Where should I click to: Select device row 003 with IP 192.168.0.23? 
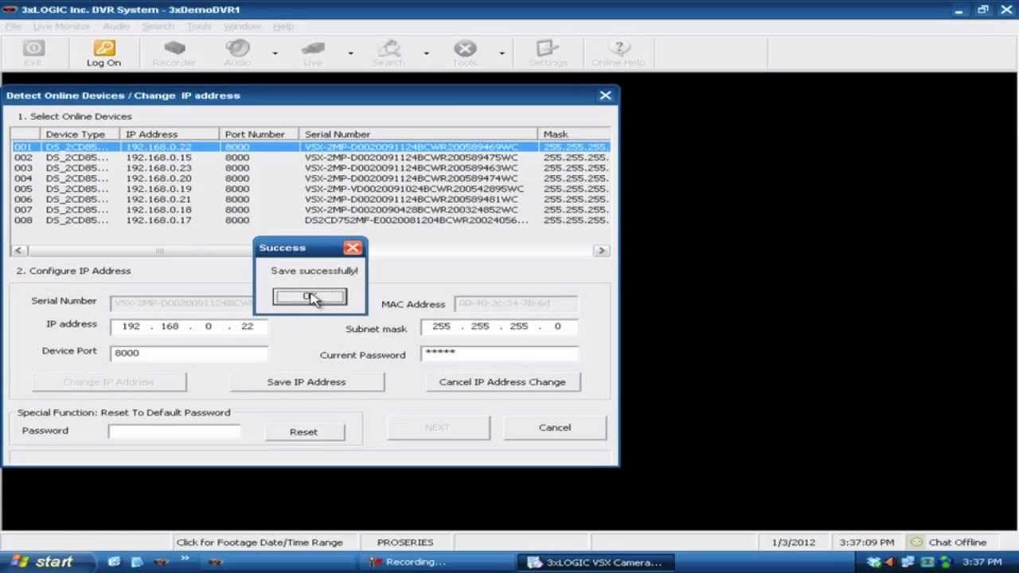tap(310, 168)
